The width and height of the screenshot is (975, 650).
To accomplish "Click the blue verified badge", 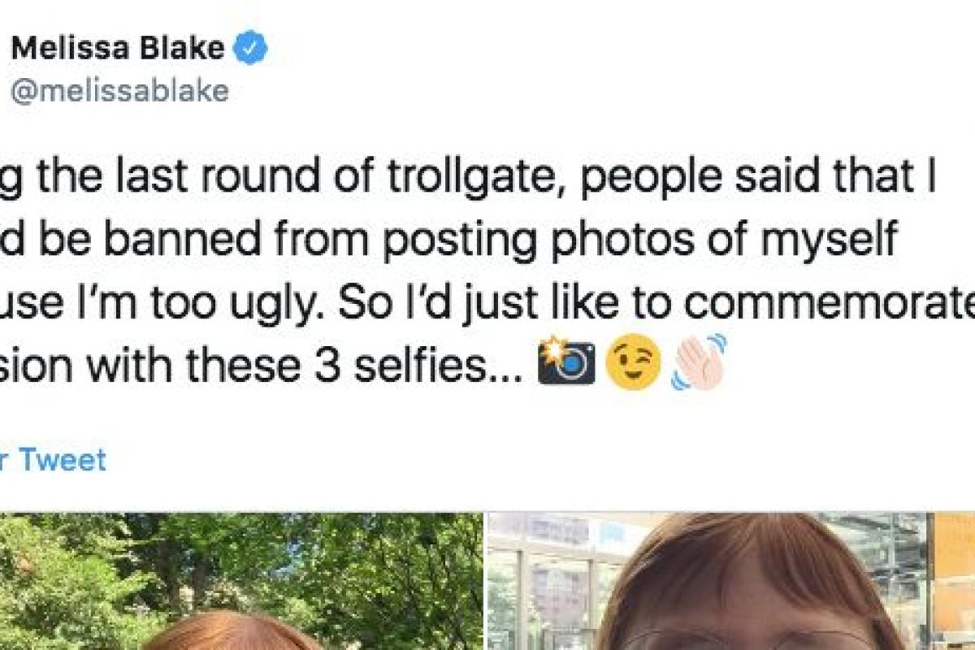I will pos(250,50).
